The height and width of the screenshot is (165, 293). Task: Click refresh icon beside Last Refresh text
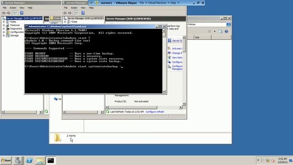108,112
